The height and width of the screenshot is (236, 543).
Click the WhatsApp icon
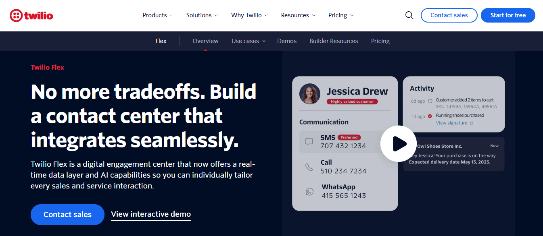pyautogui.click(x=309, y=191)
